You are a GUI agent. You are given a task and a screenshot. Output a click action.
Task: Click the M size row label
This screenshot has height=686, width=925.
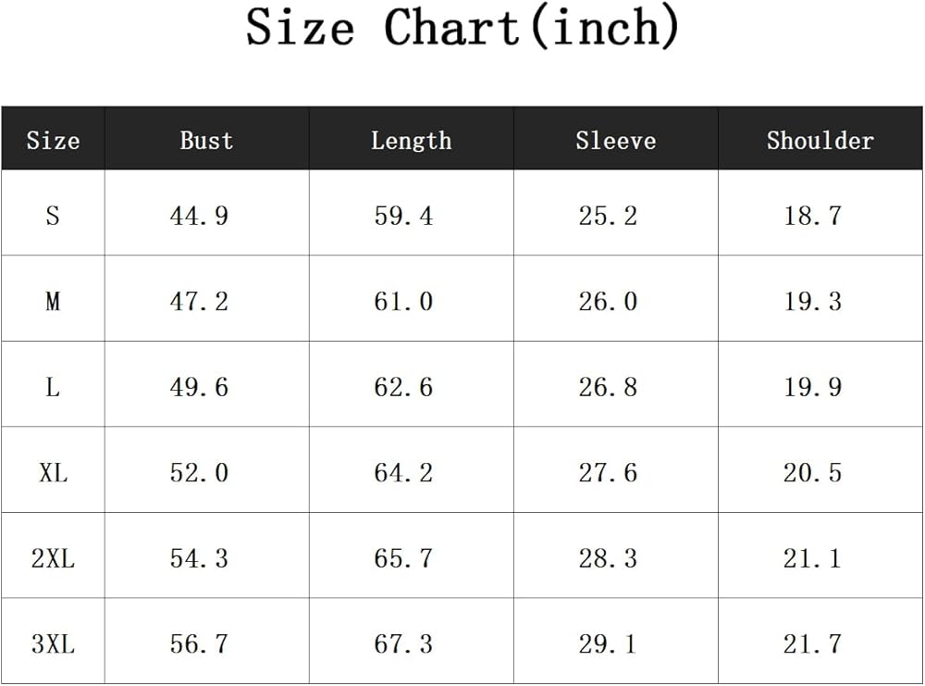coord(53,302)
